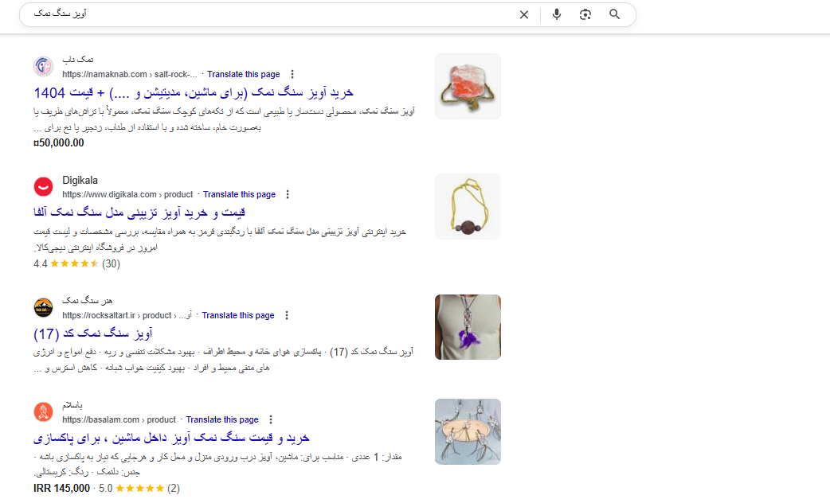Translate the basalam.com result page
The height and width of the screenshot is (499, 830).
pyautogui.click(x=222, y=419)
